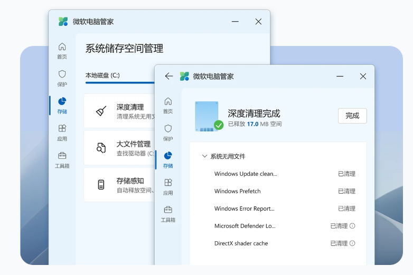Close the back PC Manager window
Viewport: 413px width, 275px height.
click(258, 22)
